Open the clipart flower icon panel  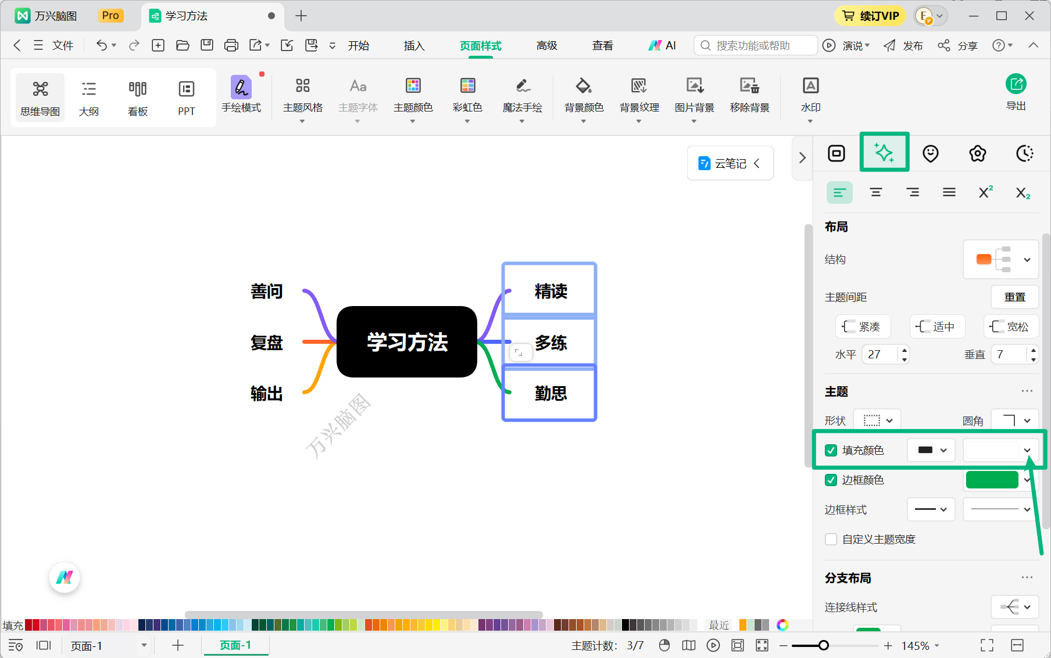pyautogui.click(x=978, y=153)
